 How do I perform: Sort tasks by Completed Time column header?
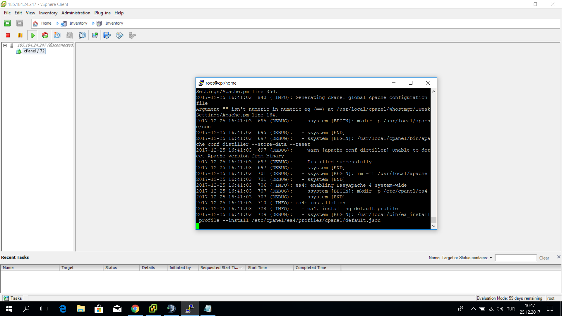(x=317, y=268)
